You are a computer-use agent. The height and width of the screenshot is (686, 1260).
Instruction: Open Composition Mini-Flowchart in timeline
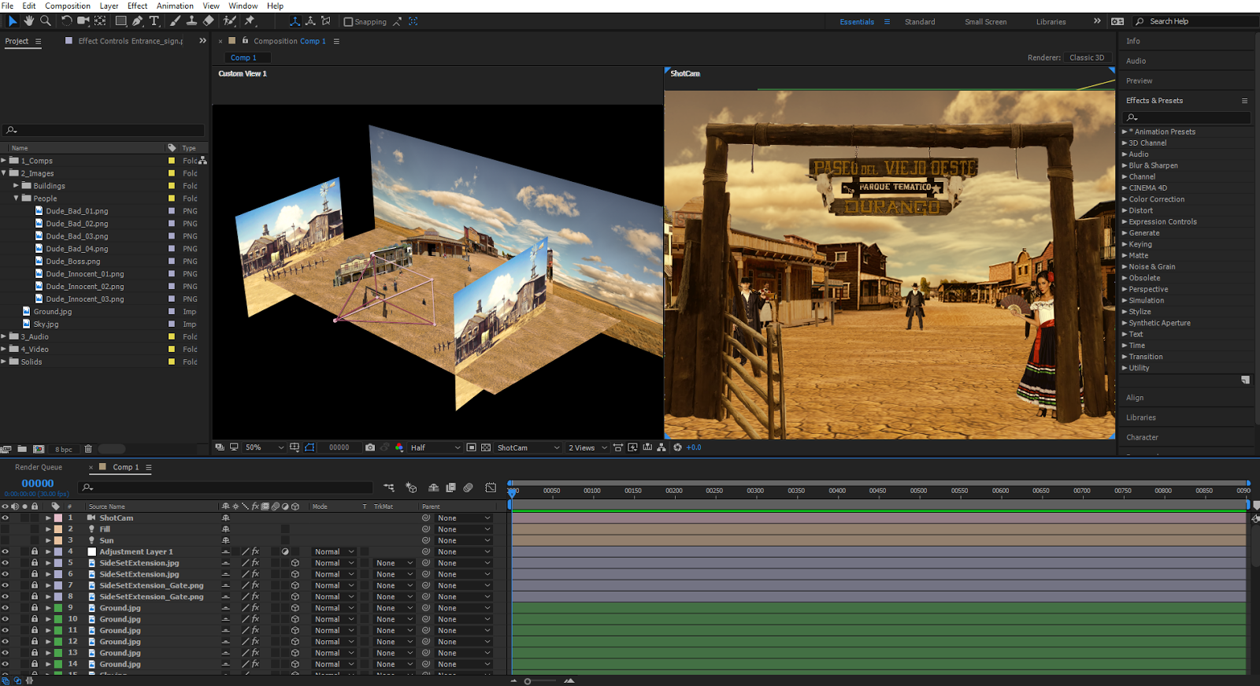(x=389, y=488)
